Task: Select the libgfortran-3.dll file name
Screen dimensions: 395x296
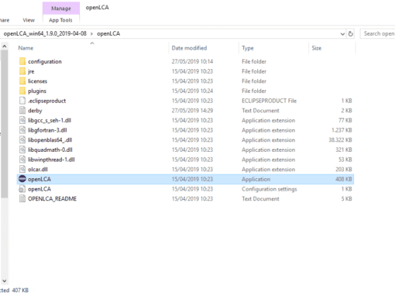Action: pyautogui.click(x=47, y=130)
